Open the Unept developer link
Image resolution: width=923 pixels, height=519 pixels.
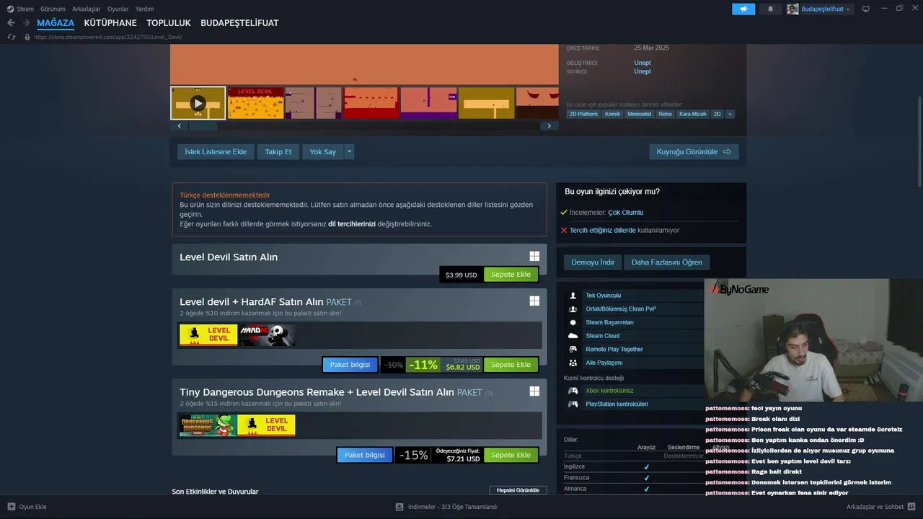click(x=642, y=63)
